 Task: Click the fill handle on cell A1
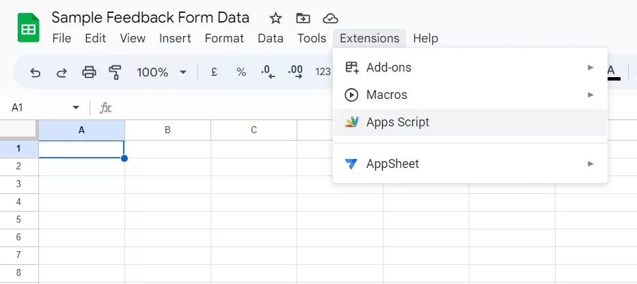124,158
